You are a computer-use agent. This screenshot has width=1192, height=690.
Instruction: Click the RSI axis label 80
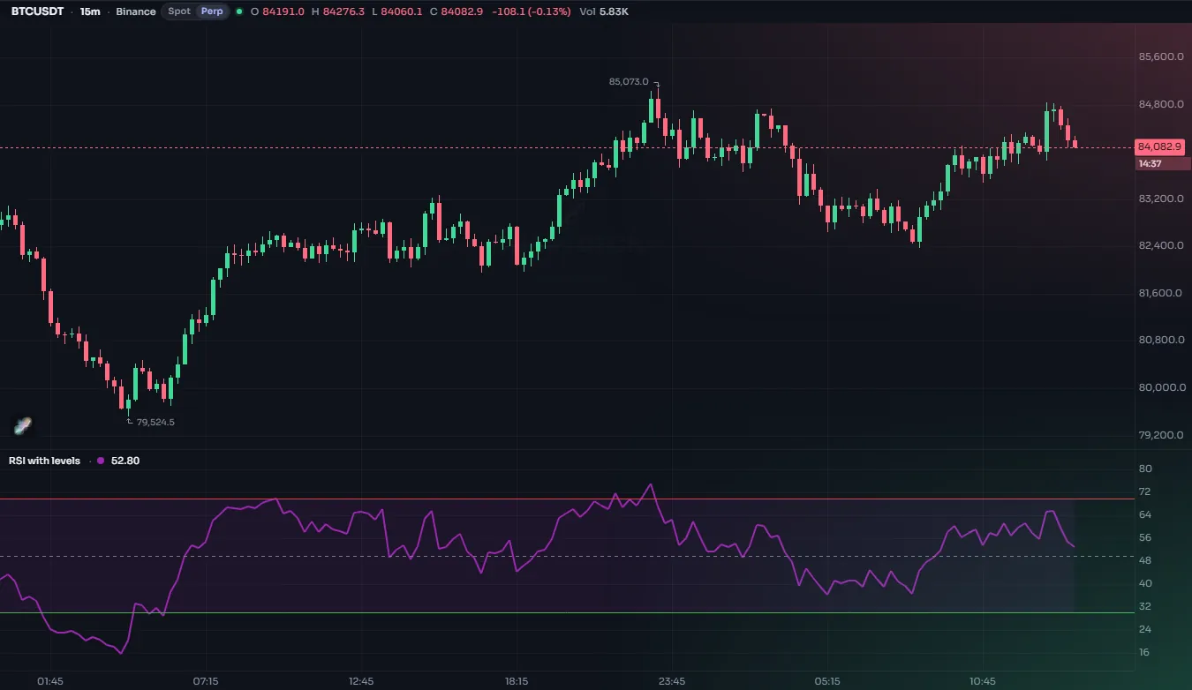[1144, 469]
